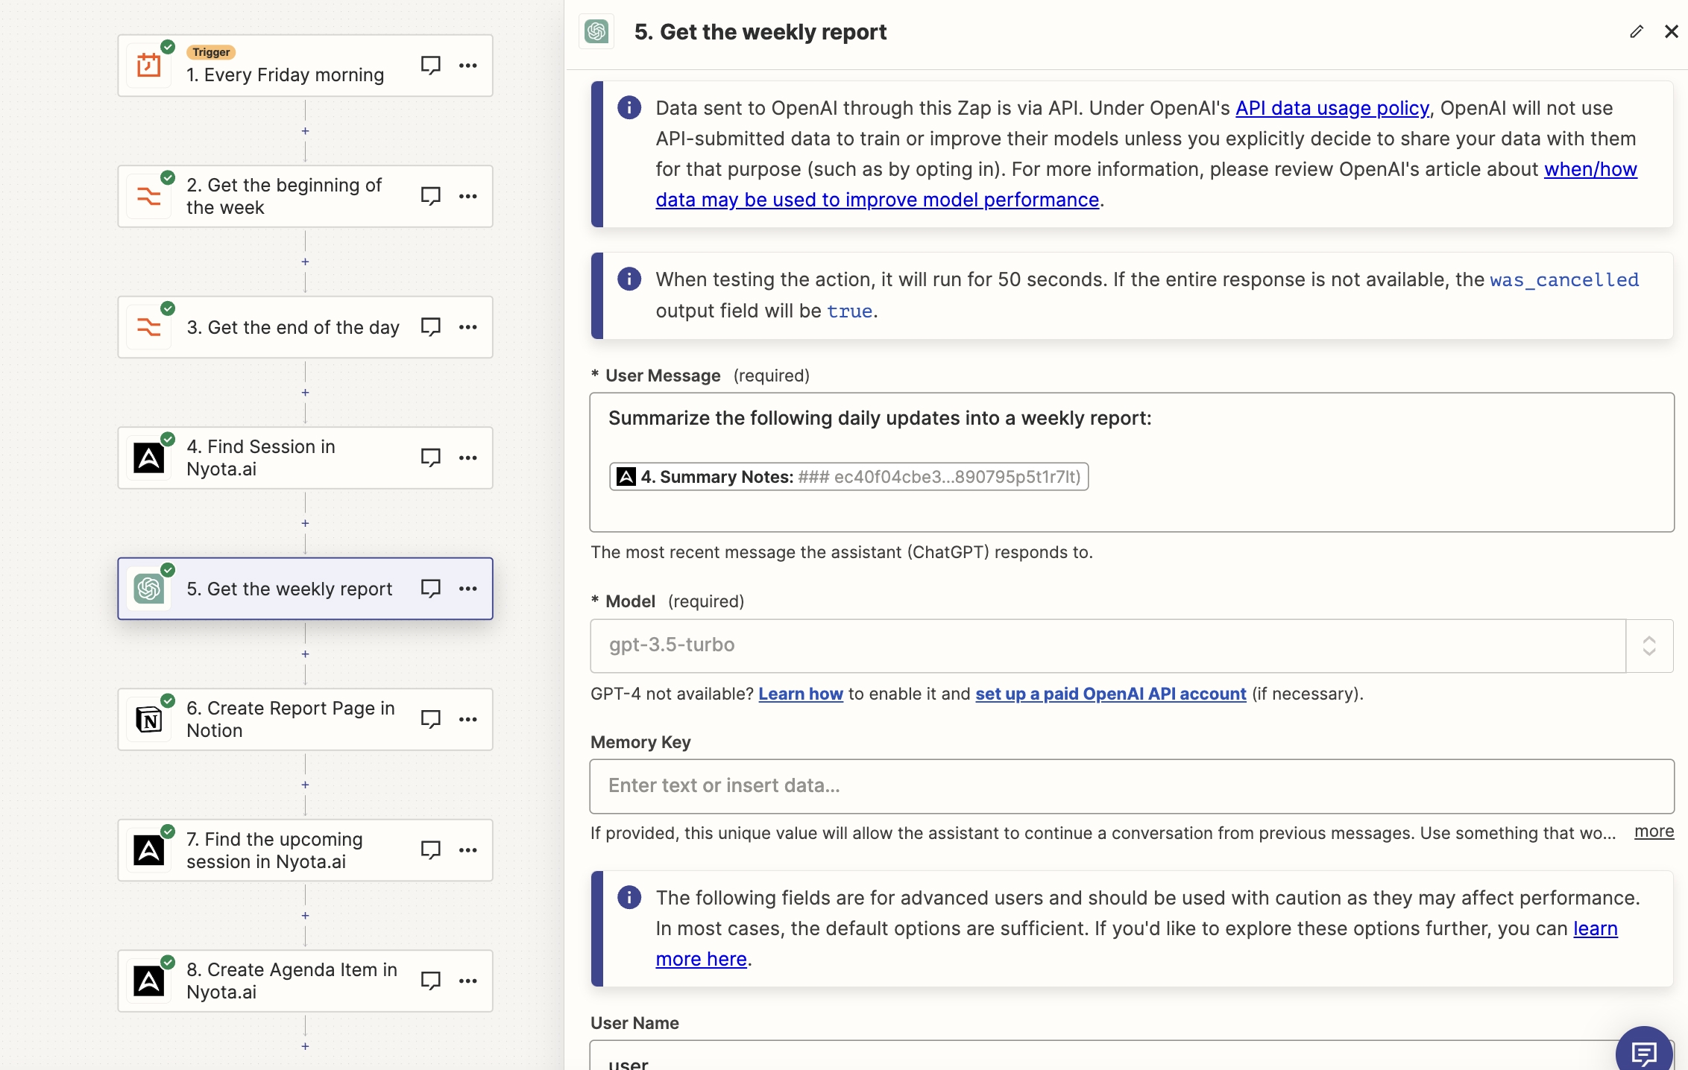Select step 8 Create Agenda Item in Nyota.ai
This screenshot has width=1688, height=1070.
coord(305,981)
